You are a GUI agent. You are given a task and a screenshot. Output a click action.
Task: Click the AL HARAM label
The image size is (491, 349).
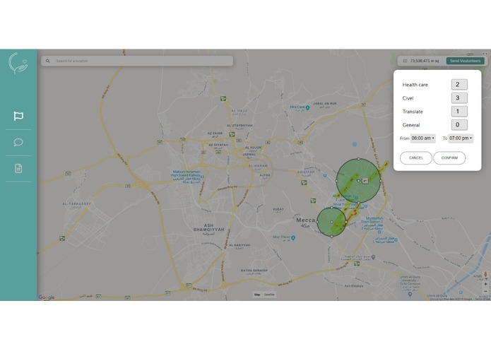pyautogui.click(x=258, y=165)
